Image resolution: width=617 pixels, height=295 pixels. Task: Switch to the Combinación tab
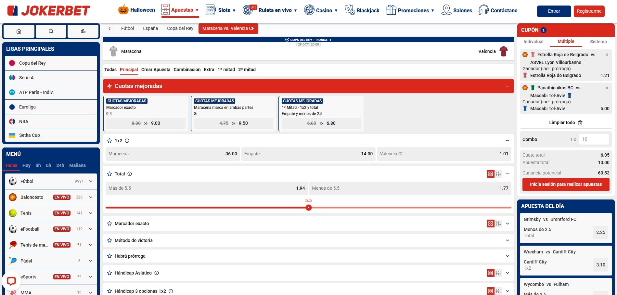(187, 70)
